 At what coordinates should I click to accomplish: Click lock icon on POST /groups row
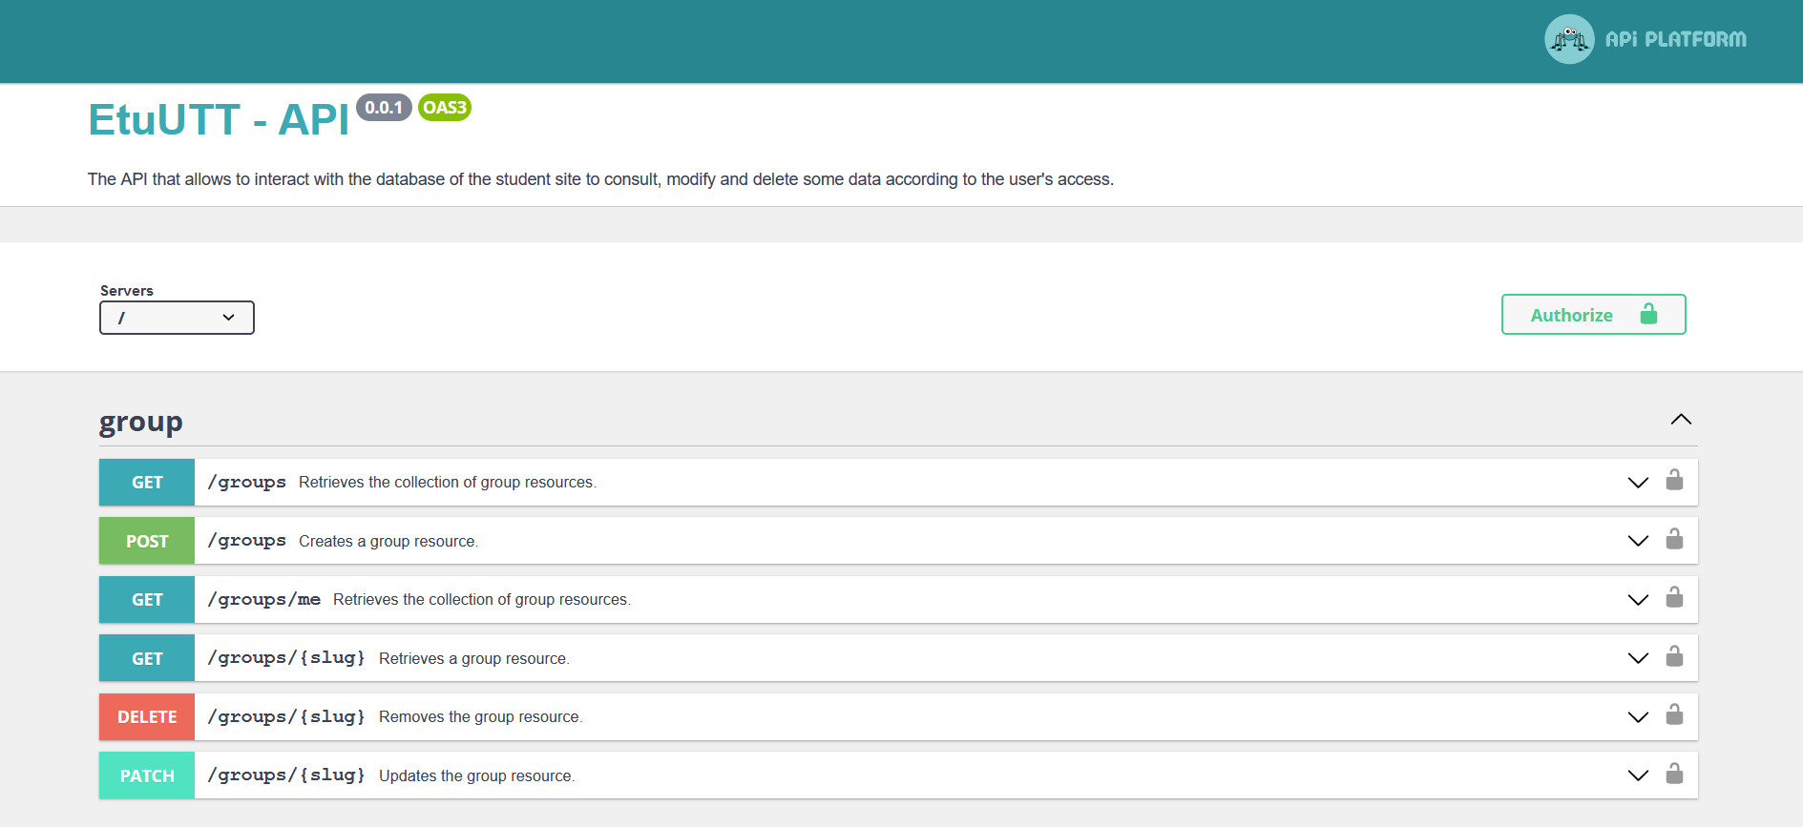1674,539
